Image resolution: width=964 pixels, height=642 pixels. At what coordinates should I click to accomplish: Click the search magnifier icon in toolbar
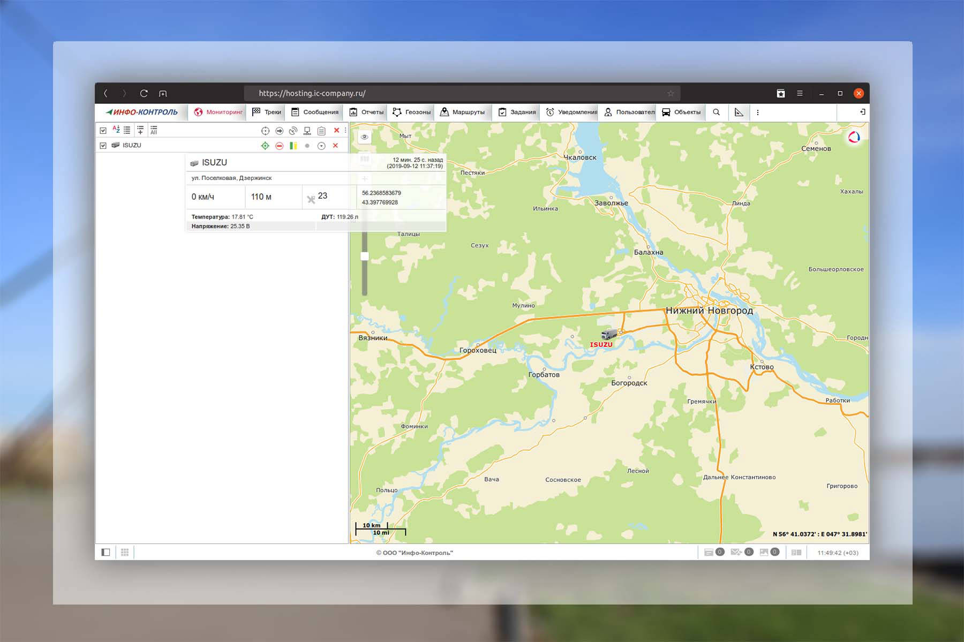pyautogui.click(x=716, y=112)
